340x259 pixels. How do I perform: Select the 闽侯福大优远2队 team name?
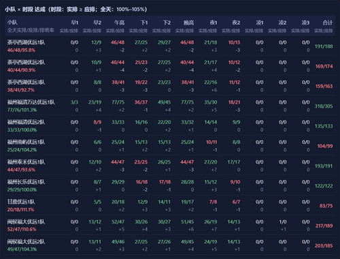tap(26, 242)
